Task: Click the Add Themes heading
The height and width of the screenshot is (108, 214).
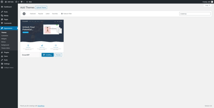Action: coord(27,8)
